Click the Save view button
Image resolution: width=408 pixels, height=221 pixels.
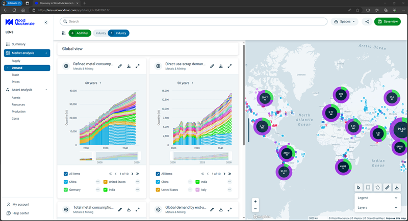click(387, 22)
